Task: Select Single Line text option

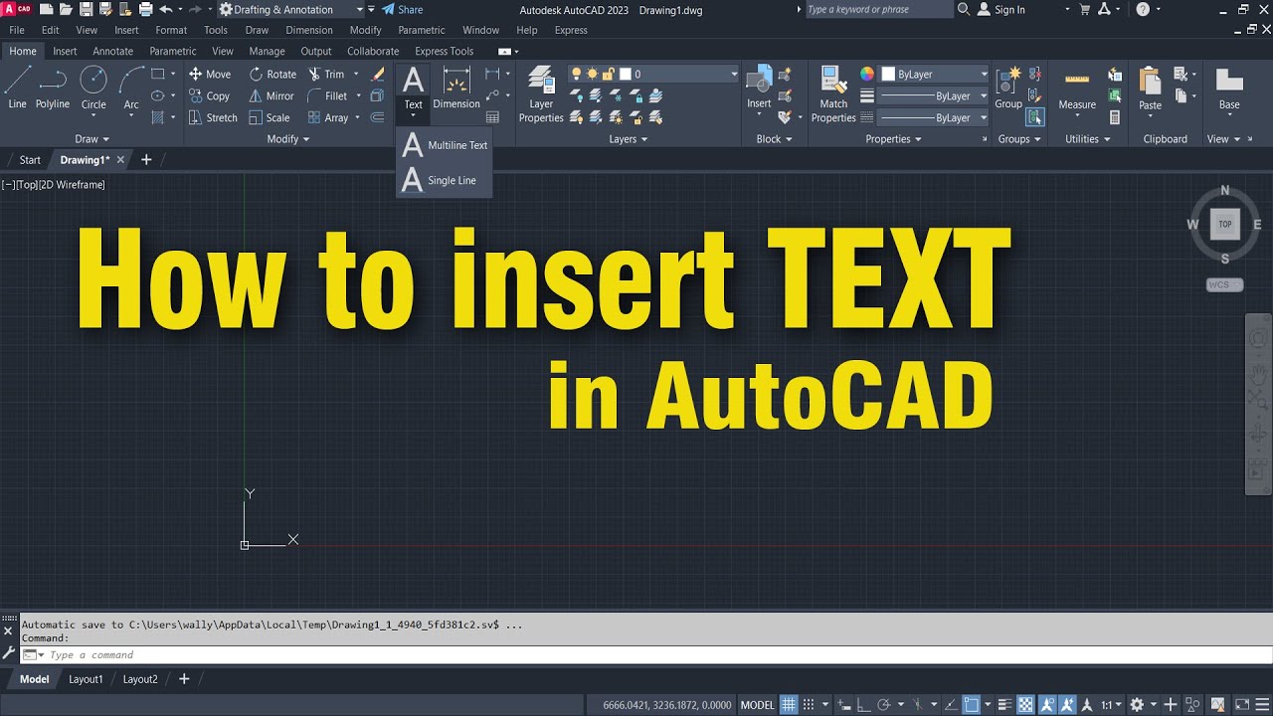Action: pyautogui.click(x=439, y=180)
